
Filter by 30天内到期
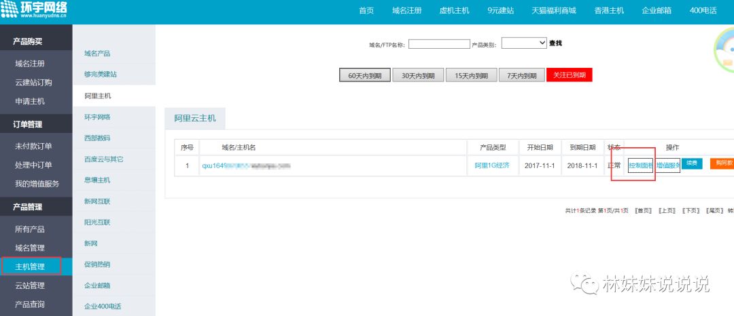click(418, 75)
